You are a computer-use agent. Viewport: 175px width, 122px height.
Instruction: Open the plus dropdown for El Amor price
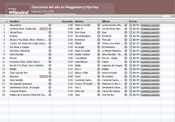(x=131, y=36)
